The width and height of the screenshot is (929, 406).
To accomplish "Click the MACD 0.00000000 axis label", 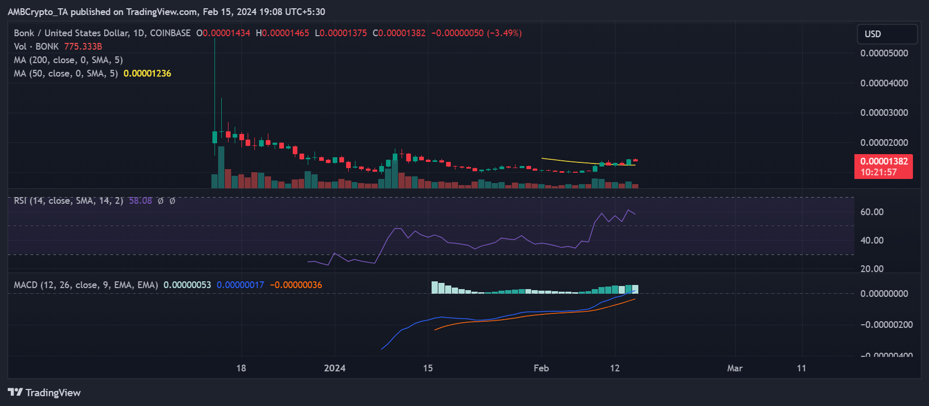I will [x=884, y=294].
